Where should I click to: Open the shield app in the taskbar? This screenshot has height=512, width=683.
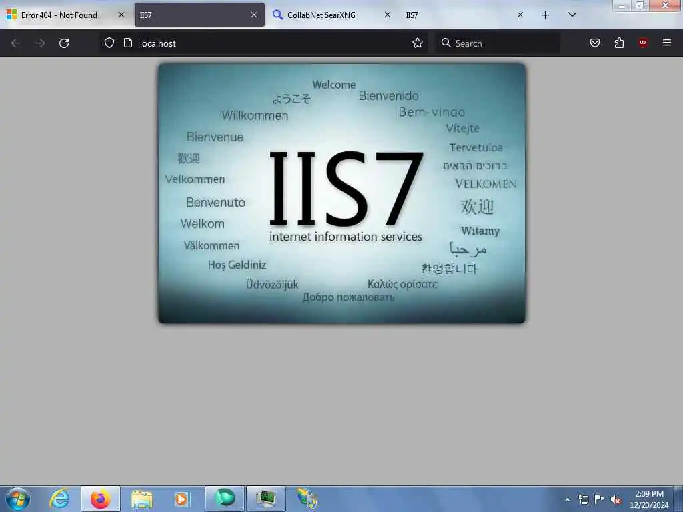click(x=307, y=499)
